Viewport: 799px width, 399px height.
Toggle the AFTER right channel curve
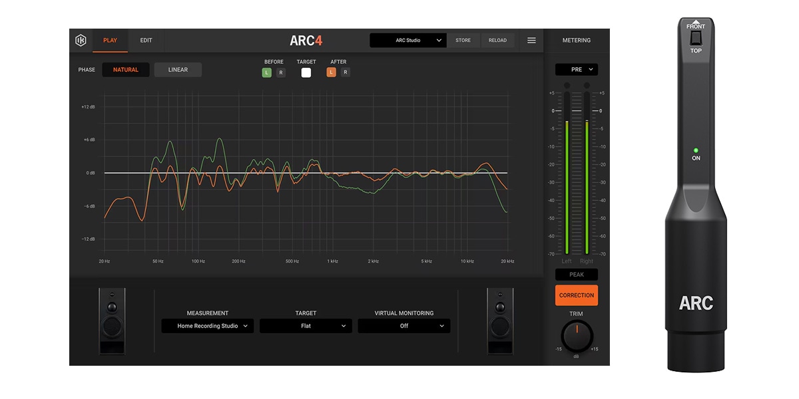[x=346, y=72]
